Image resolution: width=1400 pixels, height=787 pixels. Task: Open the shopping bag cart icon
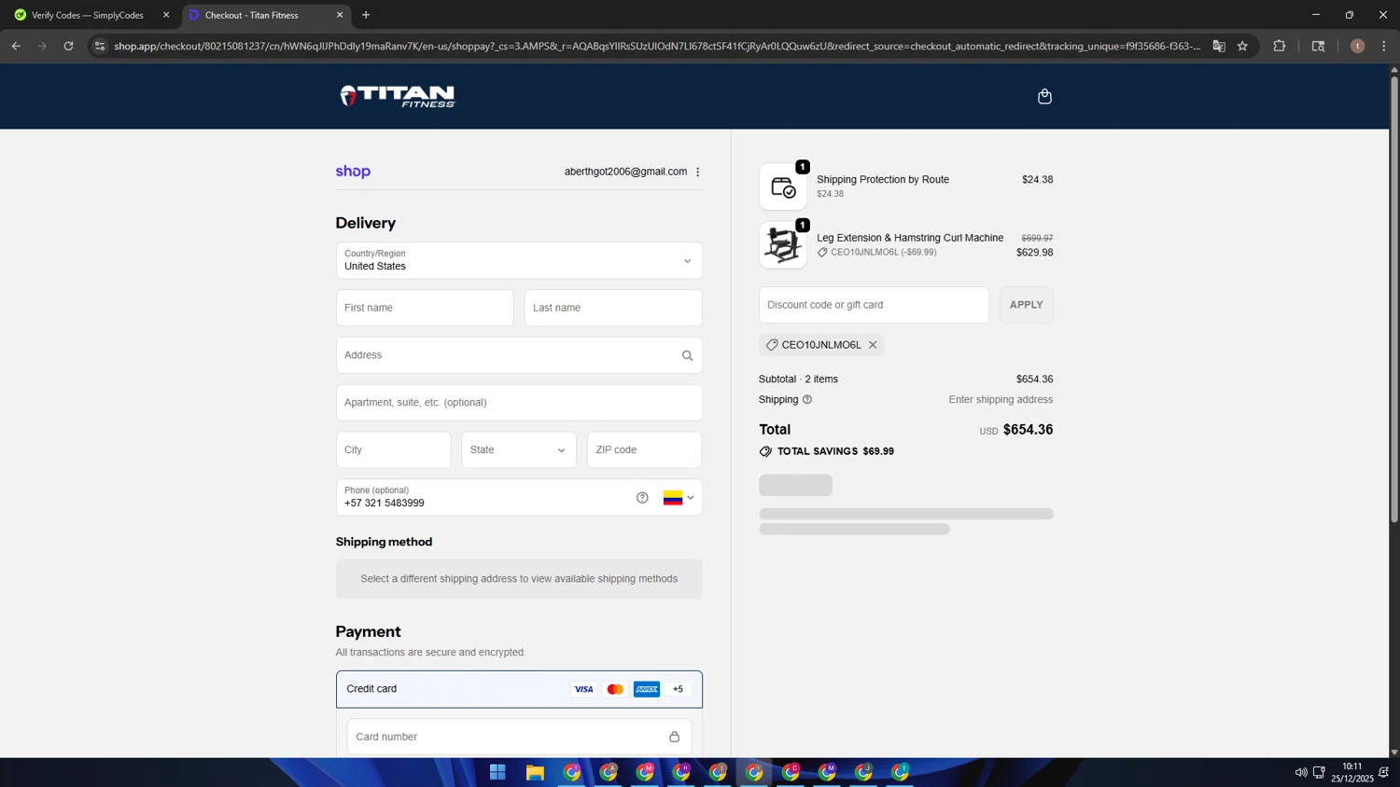(x=1044, y=96)
